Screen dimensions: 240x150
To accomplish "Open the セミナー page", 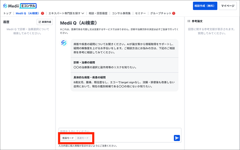I will pyautogui.click(x=140, y=13).
